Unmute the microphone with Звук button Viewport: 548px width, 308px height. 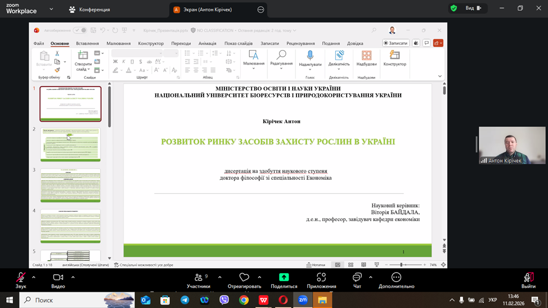tap(21, 278)
